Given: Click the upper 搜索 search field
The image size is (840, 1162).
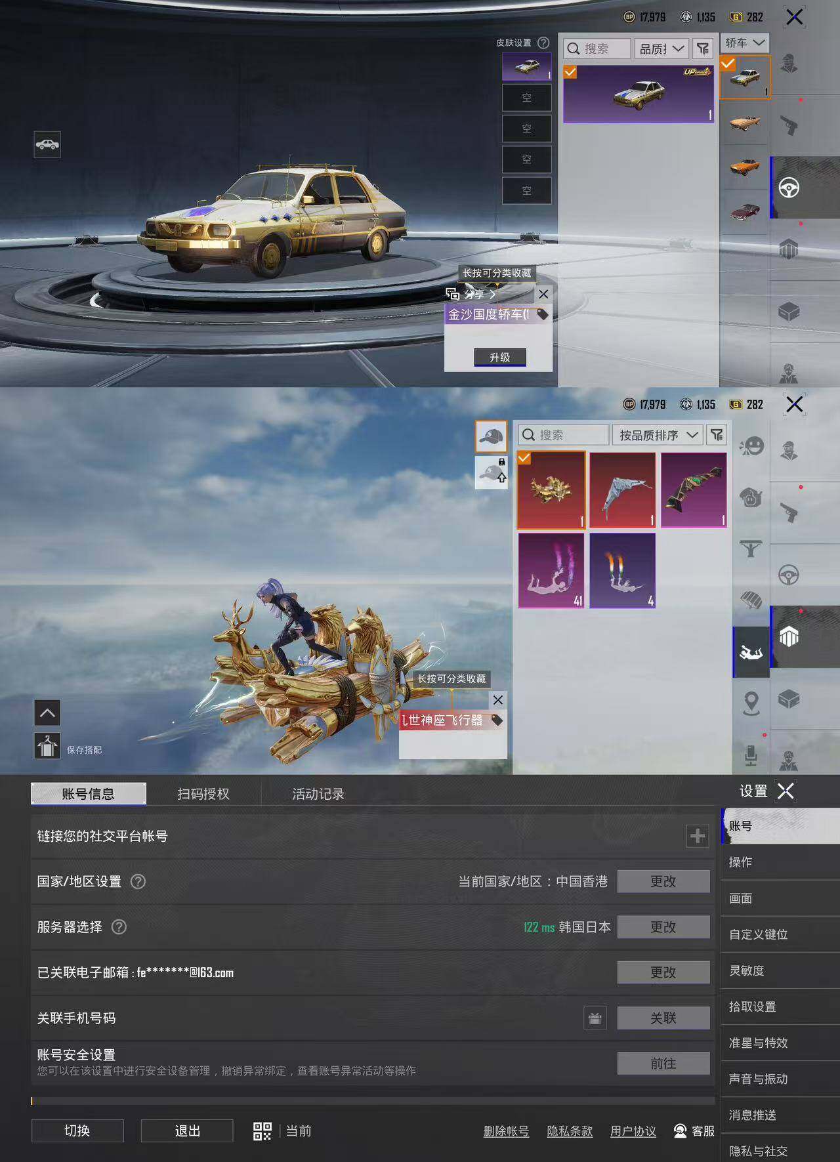Looking at the screenshot, I should pos(597,49).
